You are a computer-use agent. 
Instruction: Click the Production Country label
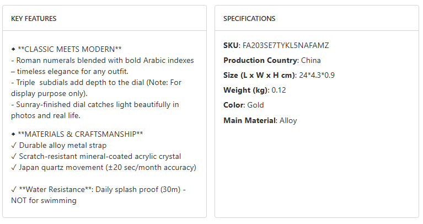(260, 60)
